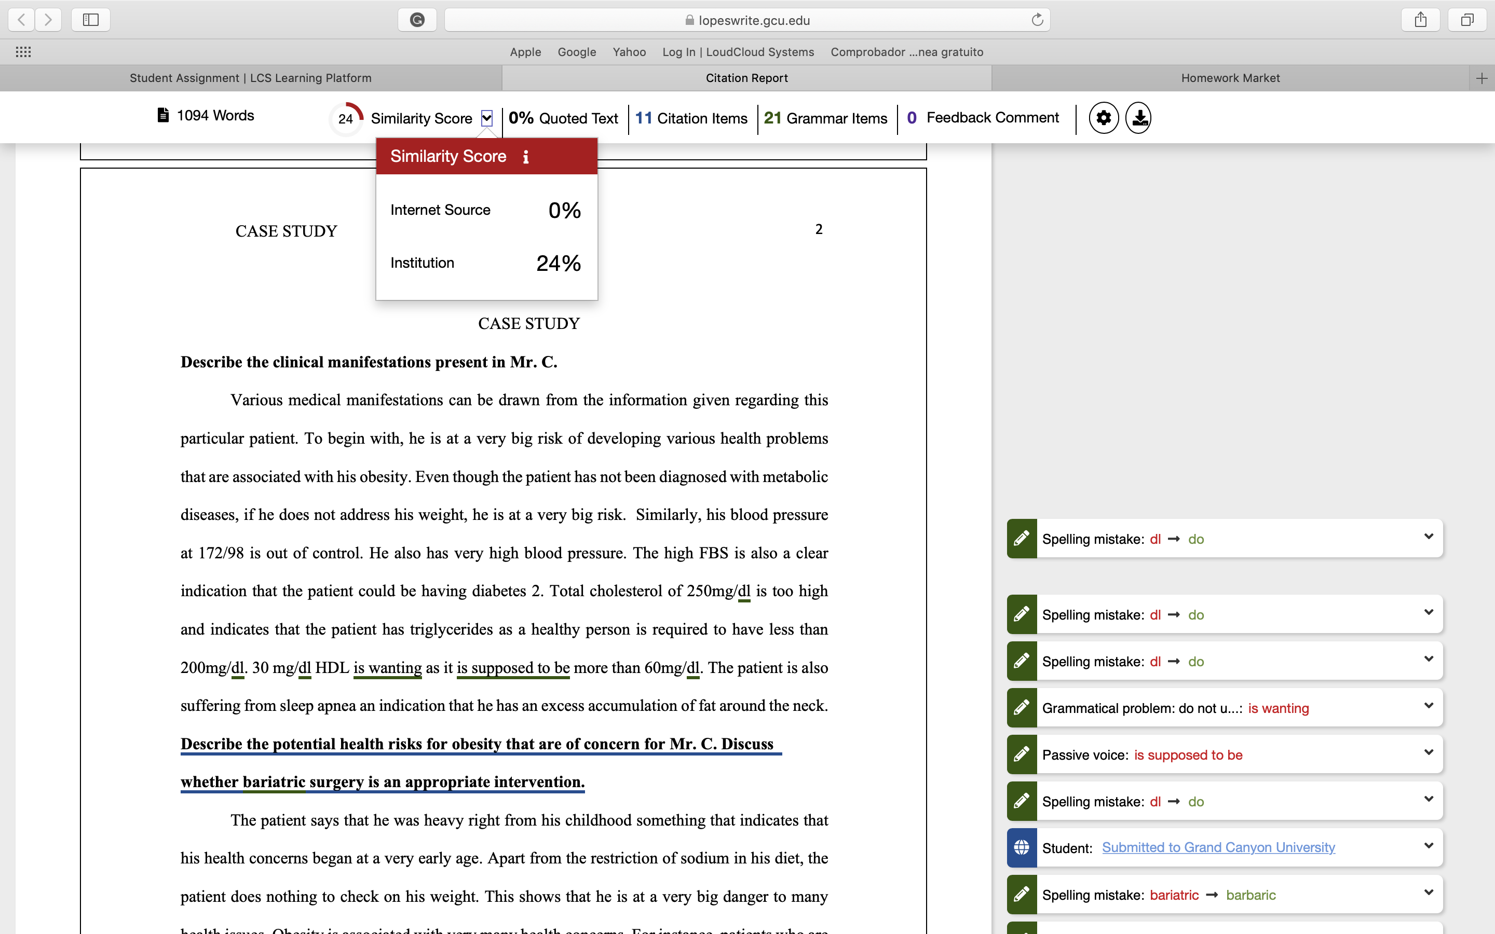Open the Apple bookmark
Viewport: 1495px width, 934px height.
pos(525,52)
